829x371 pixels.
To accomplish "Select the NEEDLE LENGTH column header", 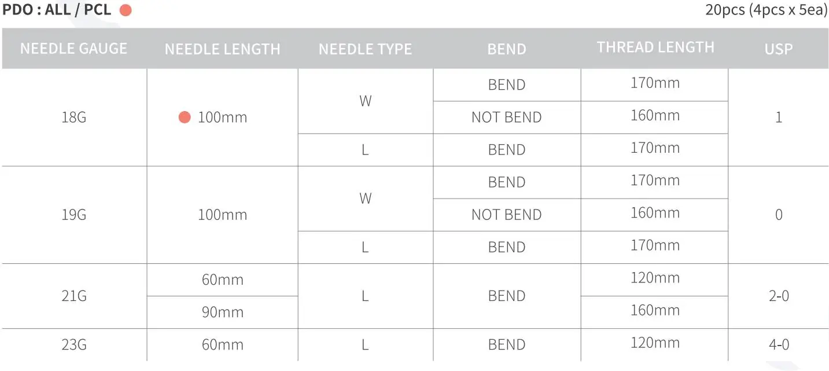I will pos(222,49).
